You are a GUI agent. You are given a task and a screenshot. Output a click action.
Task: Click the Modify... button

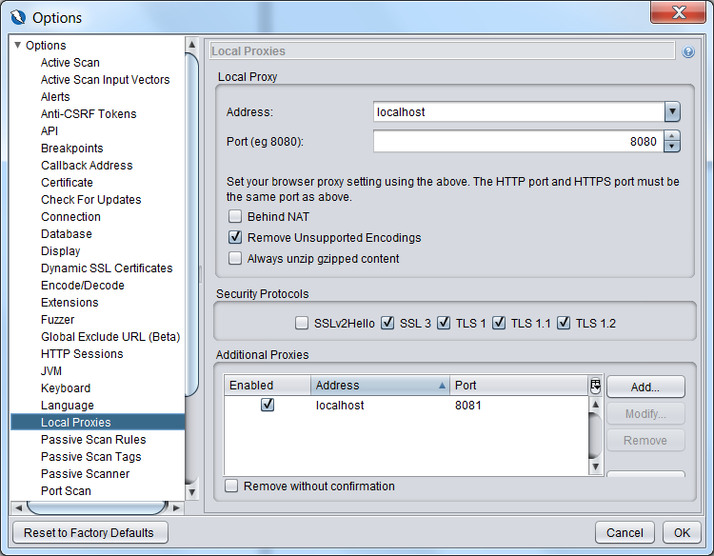645,413
